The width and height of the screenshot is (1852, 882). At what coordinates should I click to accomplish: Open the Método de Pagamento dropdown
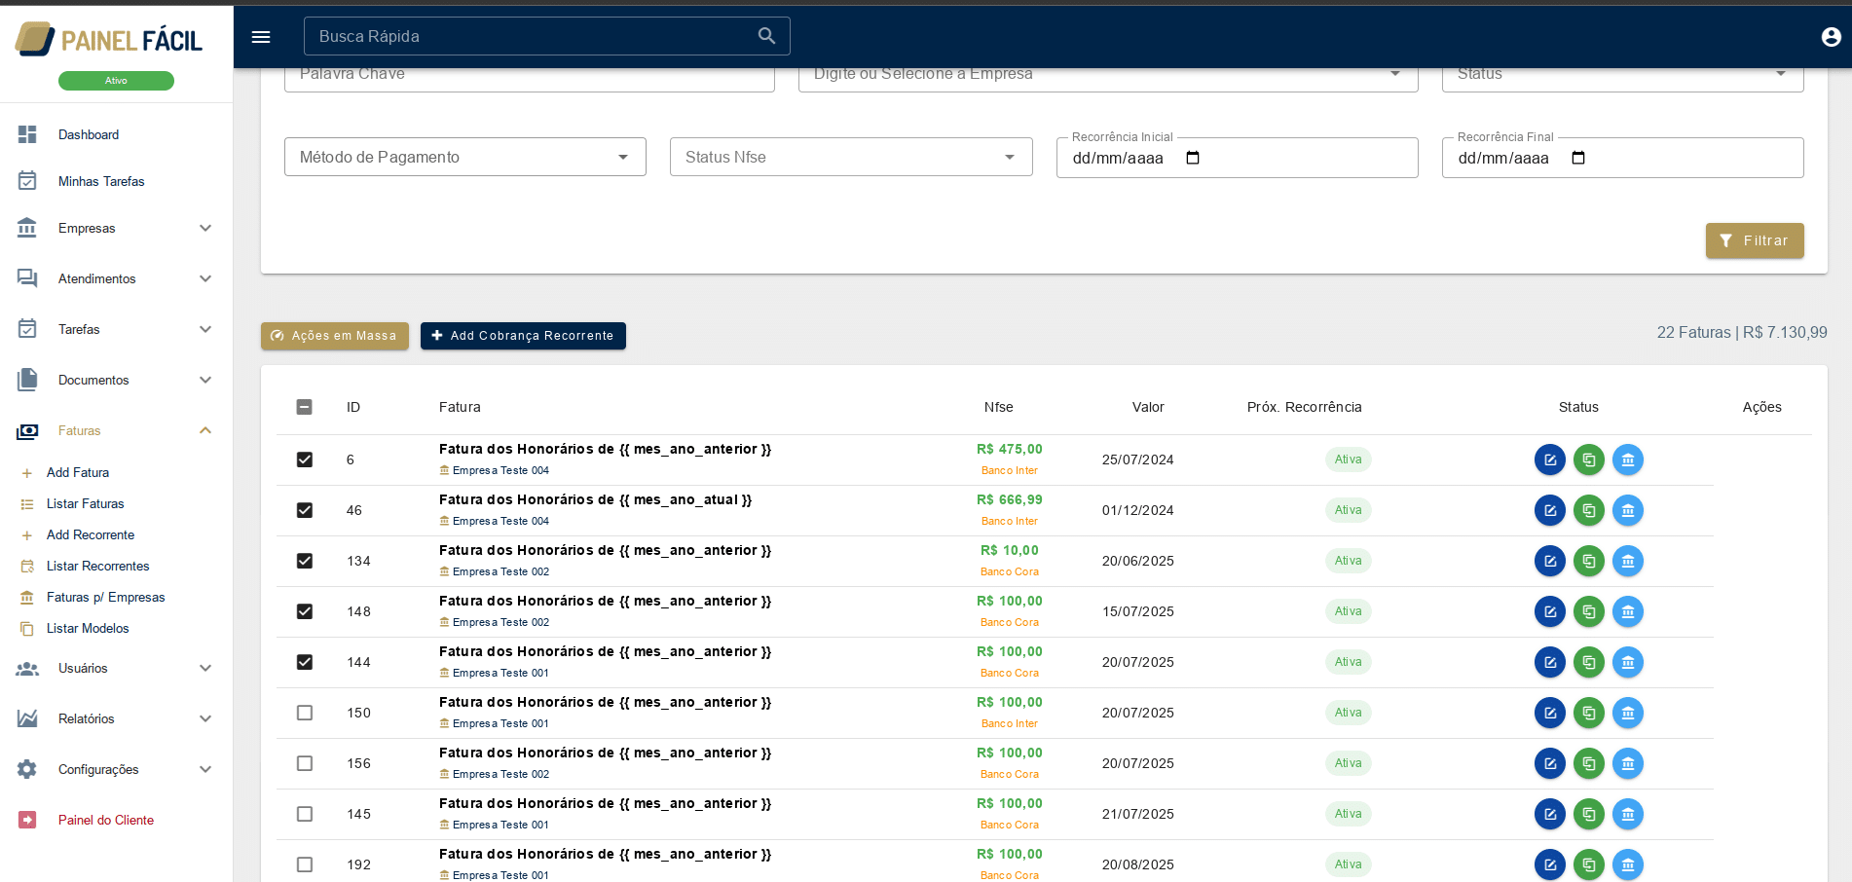click(464, 157)
